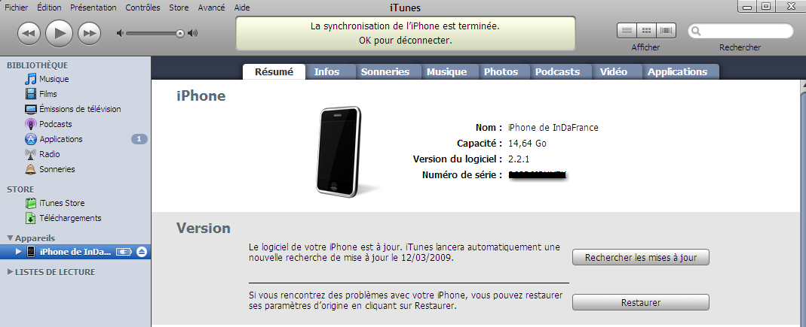Viewport: 806px width, 327px height.
Task: Collapse the Appareils section
Action: click(11, 238)
